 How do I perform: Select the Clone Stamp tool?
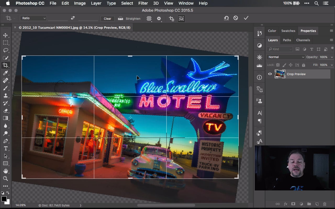(5, 96)
